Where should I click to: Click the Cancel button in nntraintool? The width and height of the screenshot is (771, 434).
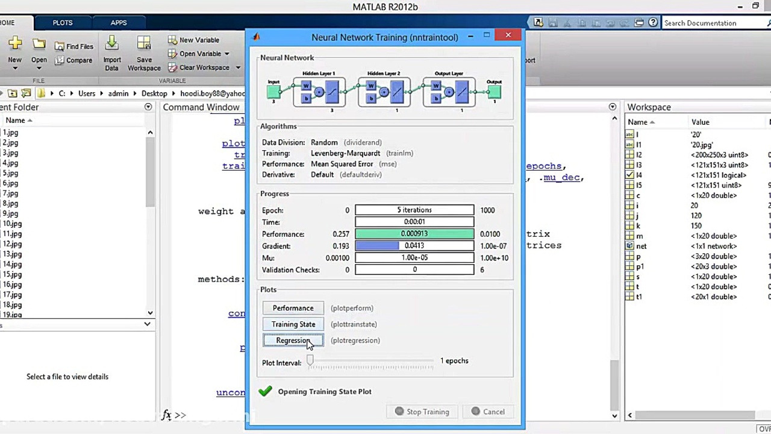pos(488,412)
